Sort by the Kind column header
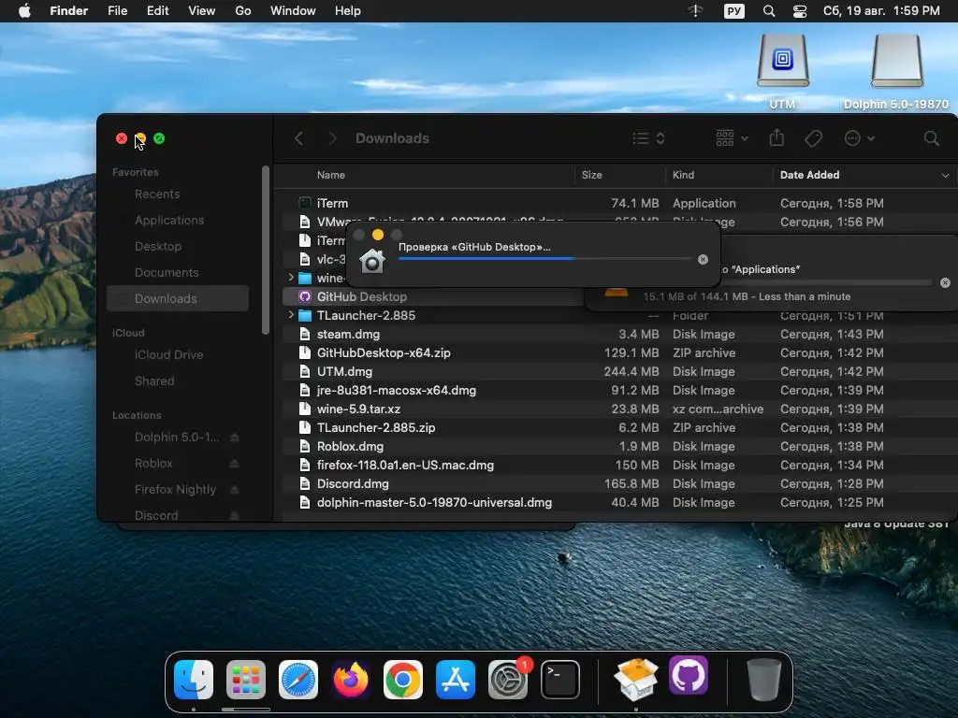The width and height of the screenshot is (958, 718). [x=683, y=175]
